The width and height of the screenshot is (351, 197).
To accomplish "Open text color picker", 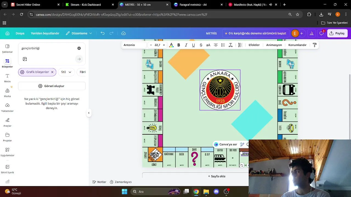I will [171, 45].
